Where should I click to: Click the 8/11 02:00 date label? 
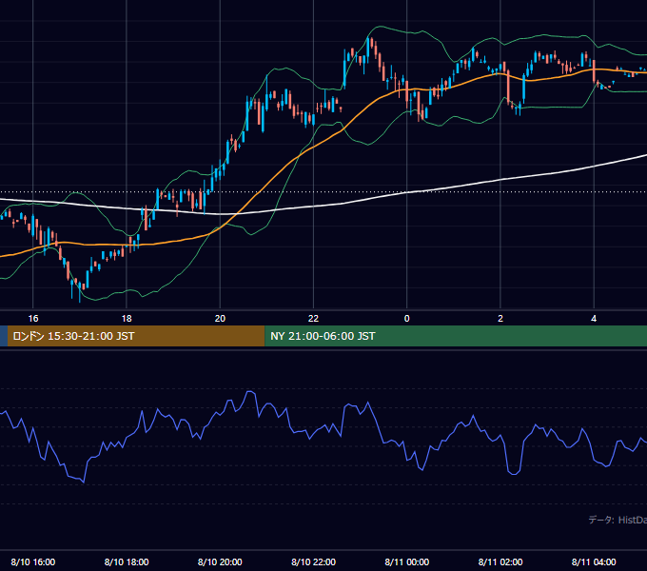click(500, 561)
